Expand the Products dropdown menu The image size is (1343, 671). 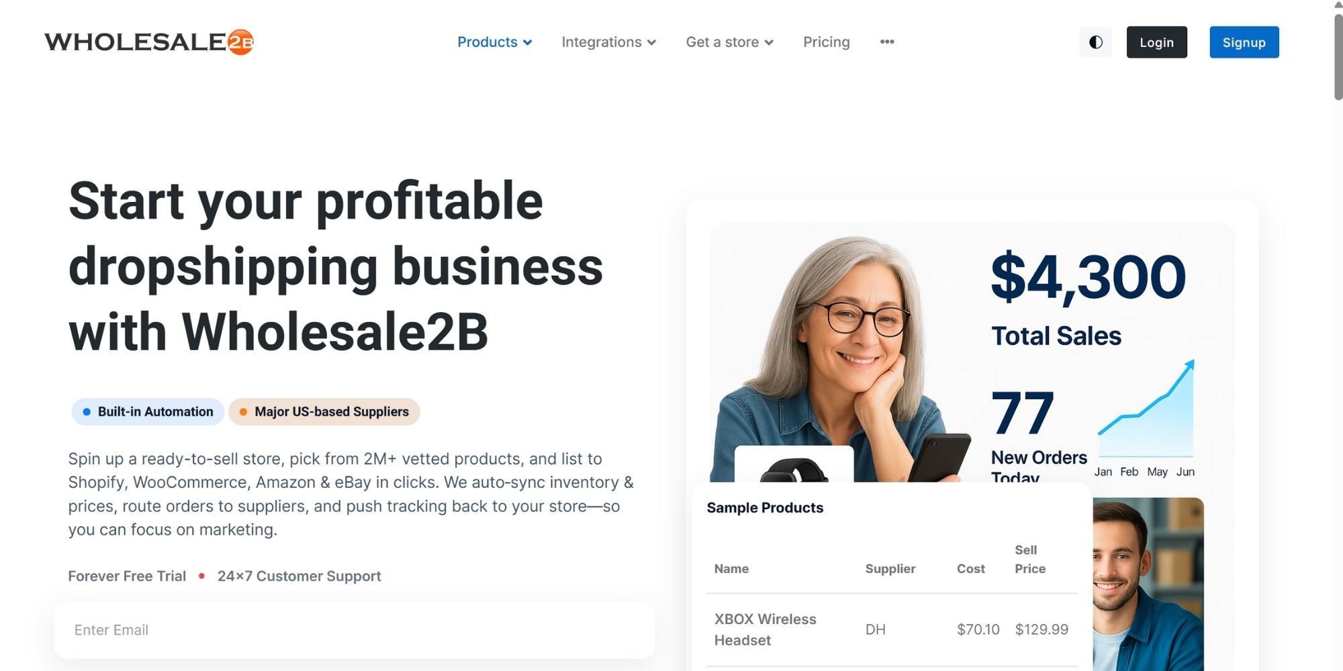tap(494, 42)
